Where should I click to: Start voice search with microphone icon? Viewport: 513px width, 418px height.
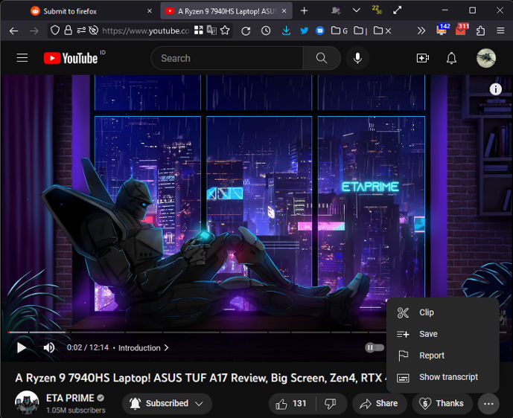(x=358, y=58)
